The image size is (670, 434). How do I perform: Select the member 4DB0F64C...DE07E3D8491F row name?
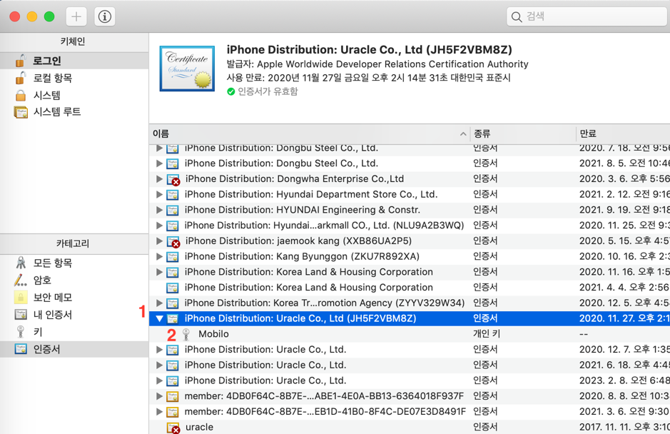pos(325,412)
